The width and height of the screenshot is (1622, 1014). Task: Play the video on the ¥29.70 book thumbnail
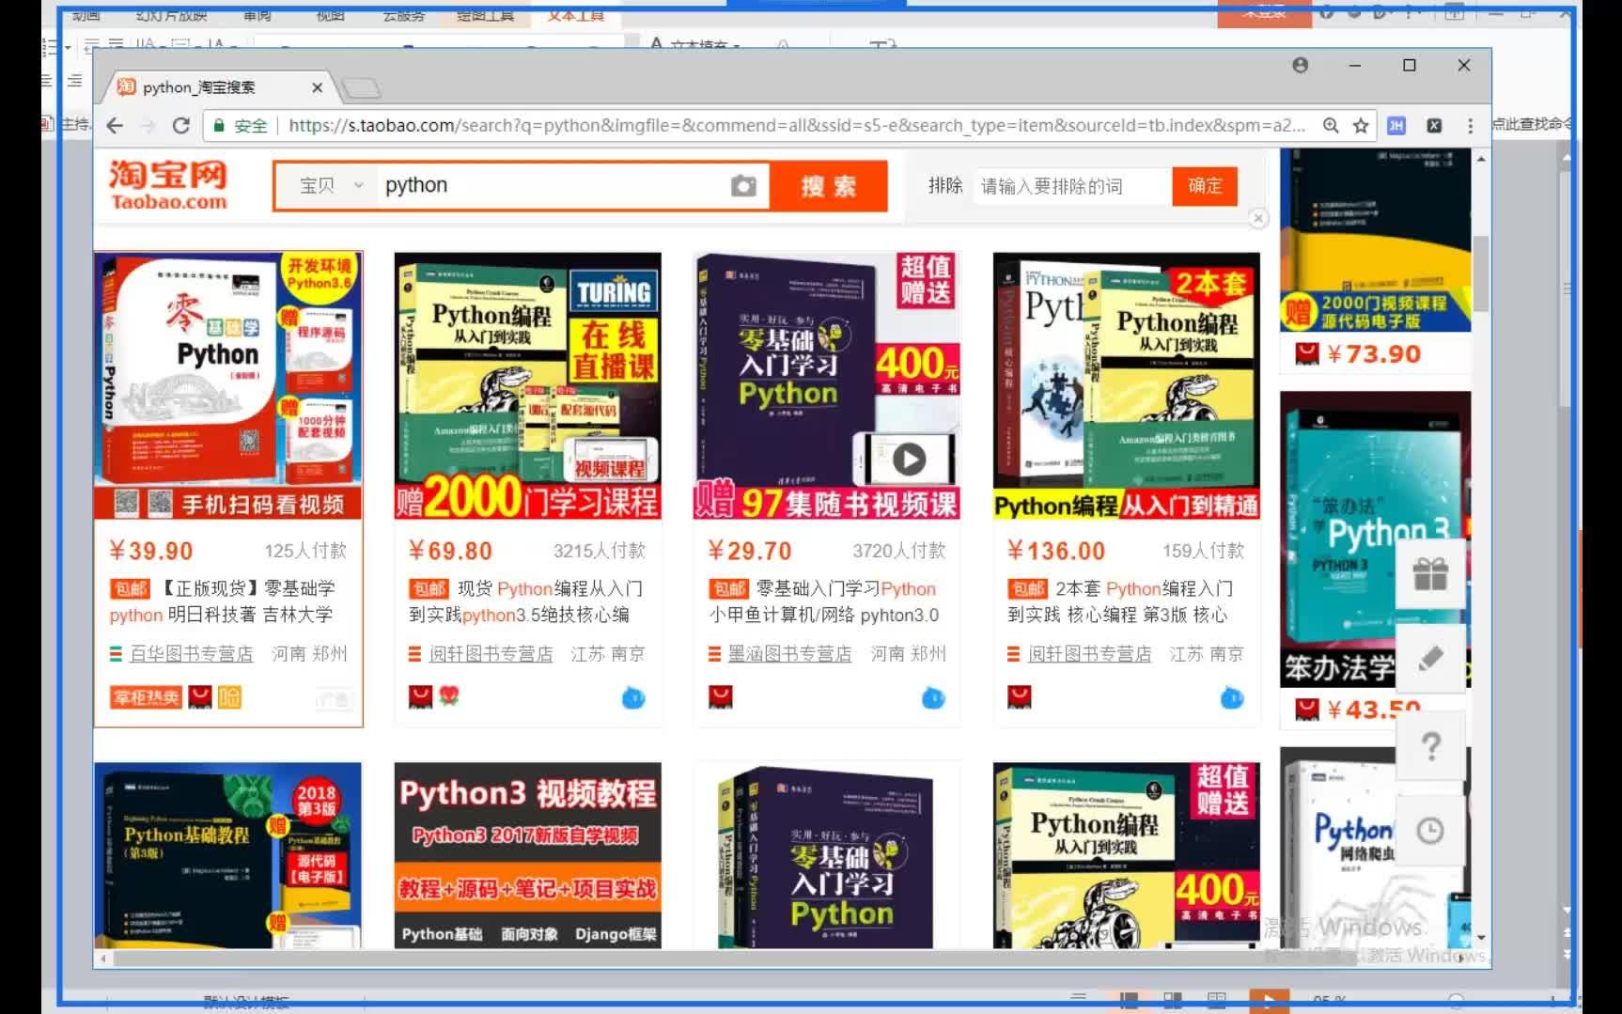tap(909, 460)
